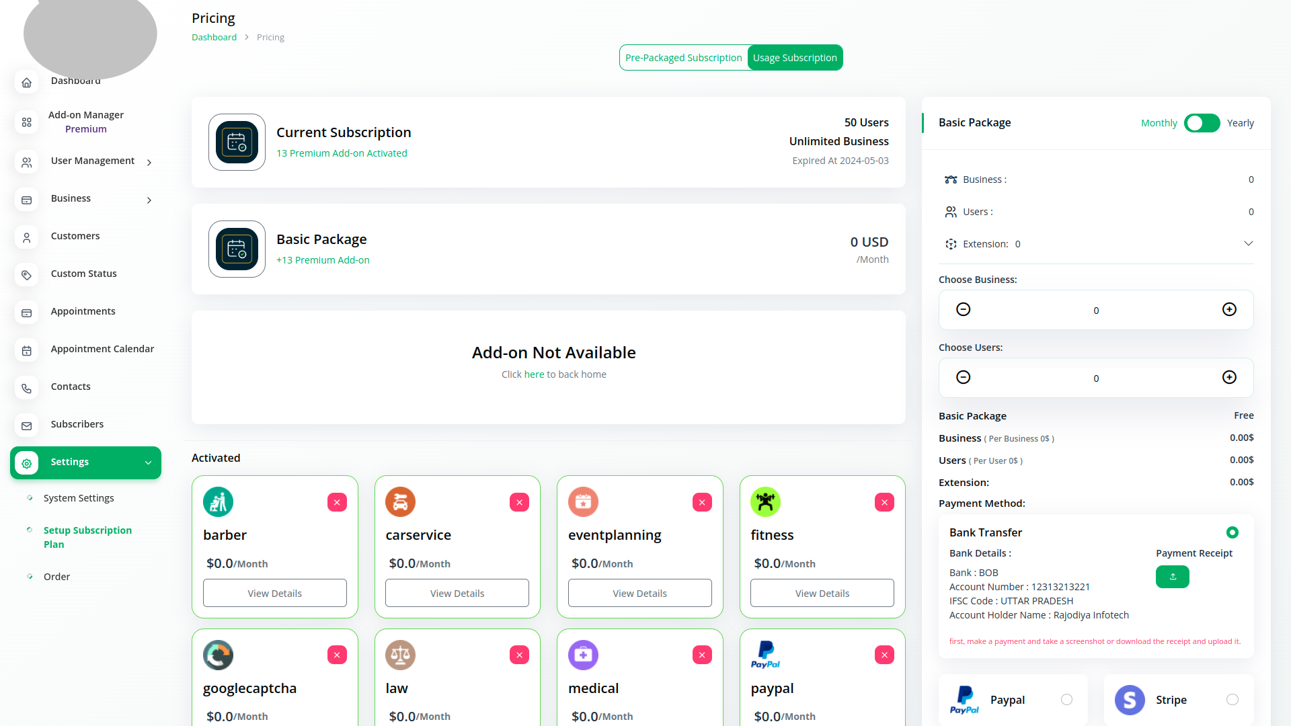Click the Choose Business quantity field
Screen dimensions: 1291x726
point(1096,310)
